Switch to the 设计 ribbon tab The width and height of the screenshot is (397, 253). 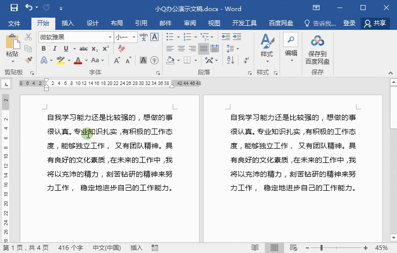coord(92,23)
